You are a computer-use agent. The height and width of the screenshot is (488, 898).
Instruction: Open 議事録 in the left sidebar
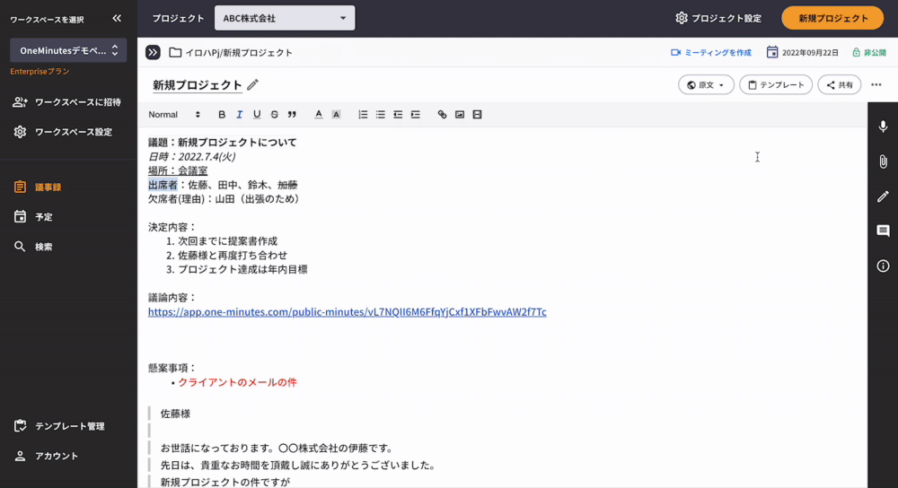point(49,187)
